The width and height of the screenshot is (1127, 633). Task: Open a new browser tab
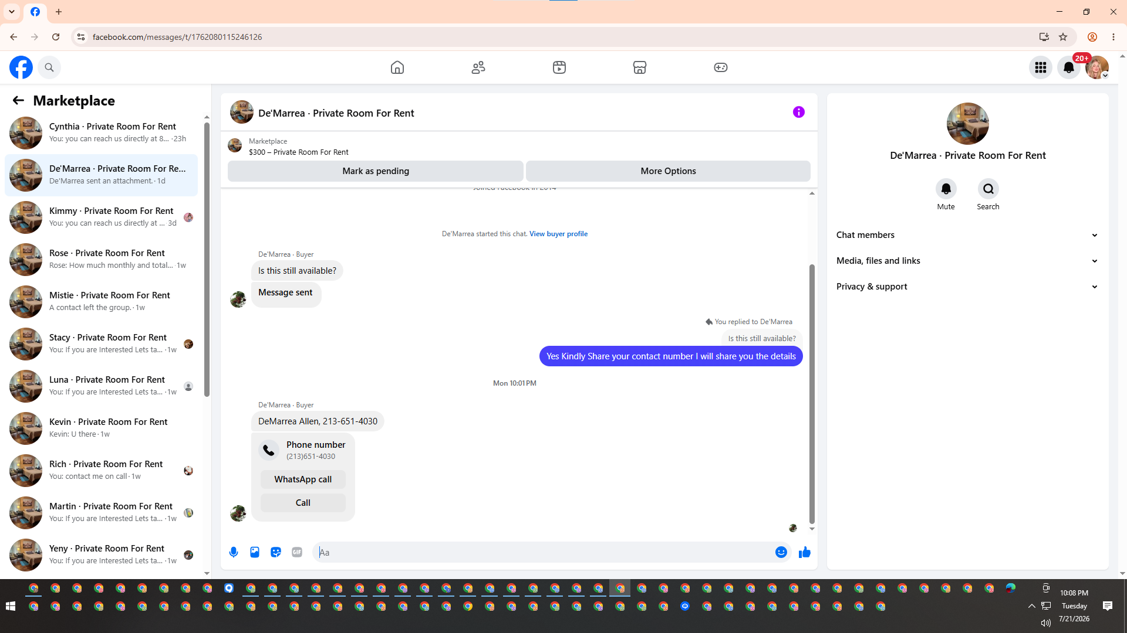[59, 12]
